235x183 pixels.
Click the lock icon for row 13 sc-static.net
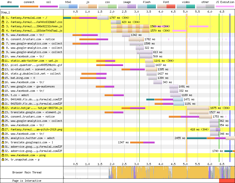coord(3,70)
